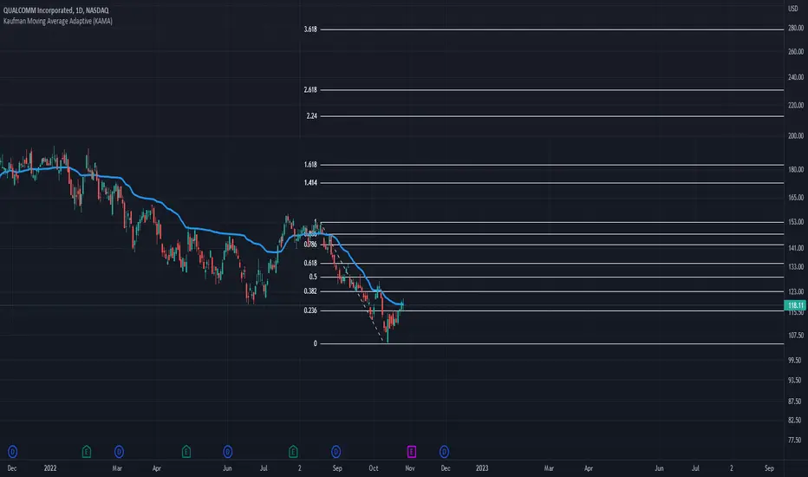Open the USD currency selector

pos(793,9)
